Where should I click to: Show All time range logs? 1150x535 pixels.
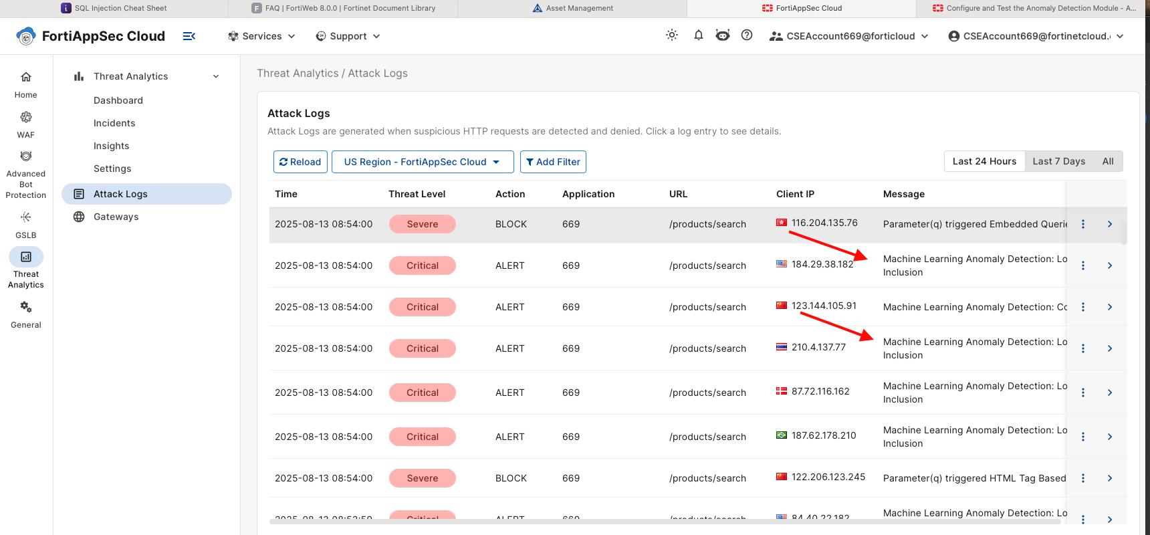(1108, 161)
